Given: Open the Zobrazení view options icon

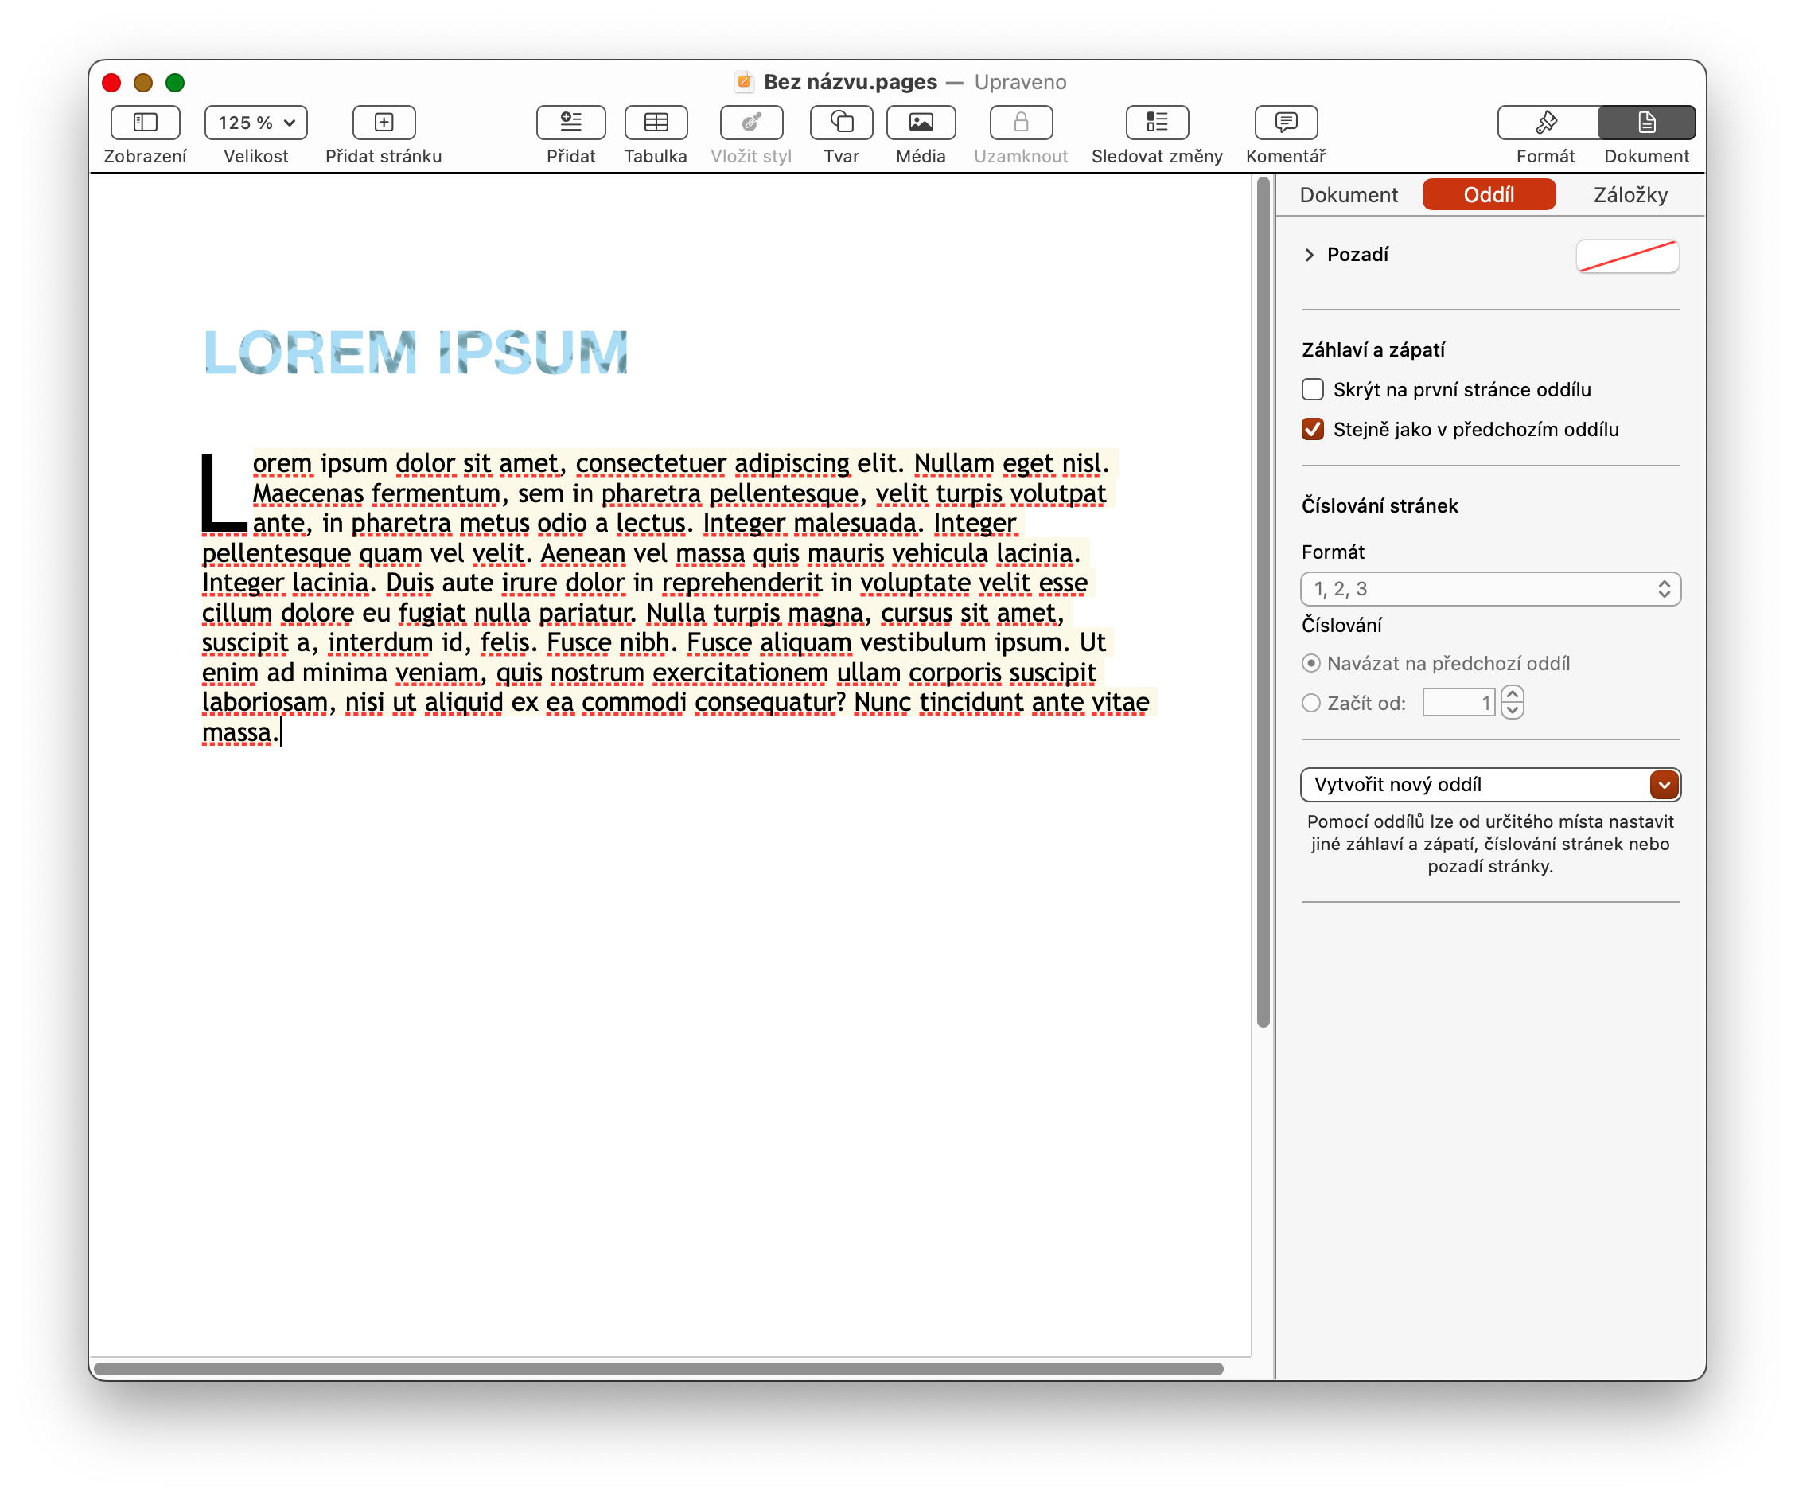Looking at the screenshot, I should point(145,123).
